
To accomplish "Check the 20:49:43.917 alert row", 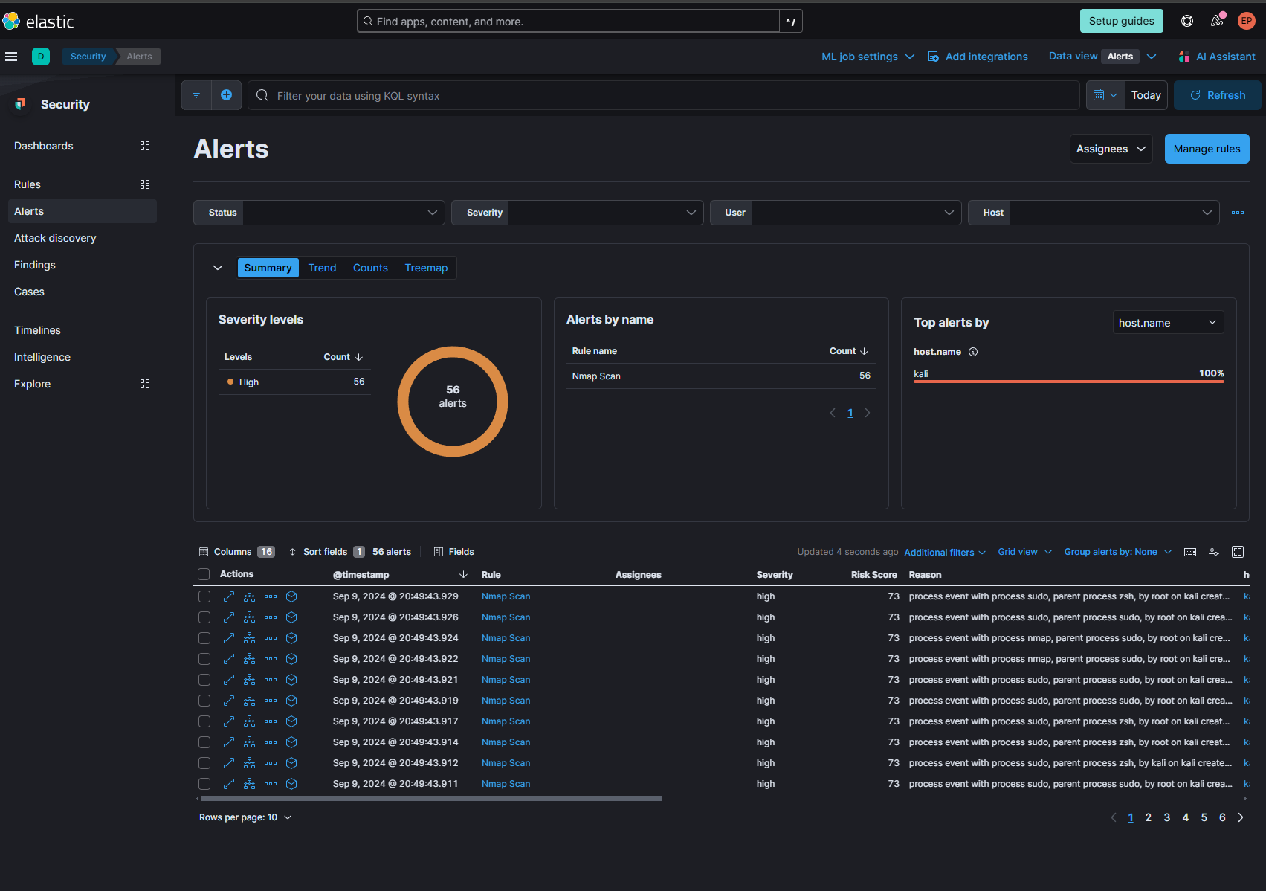I will 204,721.
